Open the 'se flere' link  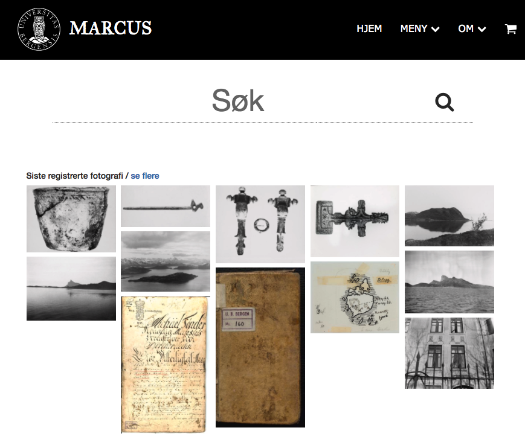point(144,176)
